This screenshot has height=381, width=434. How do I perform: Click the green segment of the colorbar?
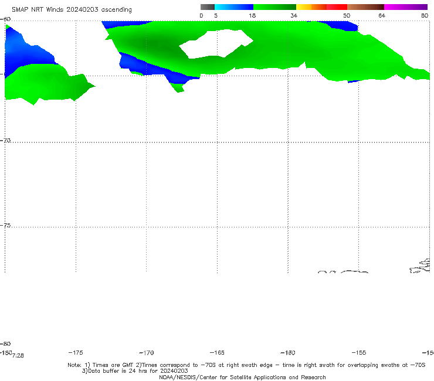click(x=274, y=7)
